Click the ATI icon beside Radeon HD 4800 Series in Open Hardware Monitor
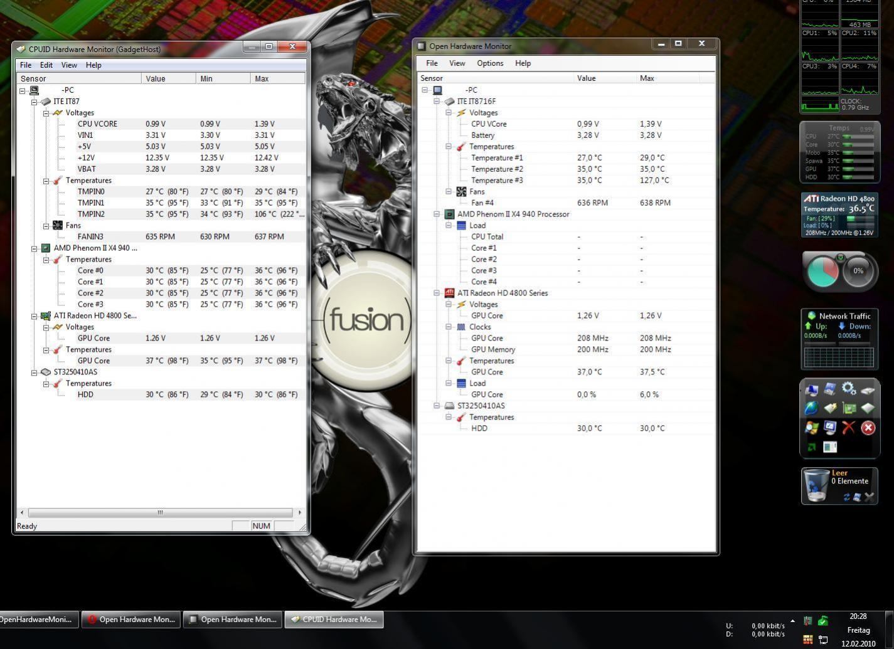 coord(449,293)
